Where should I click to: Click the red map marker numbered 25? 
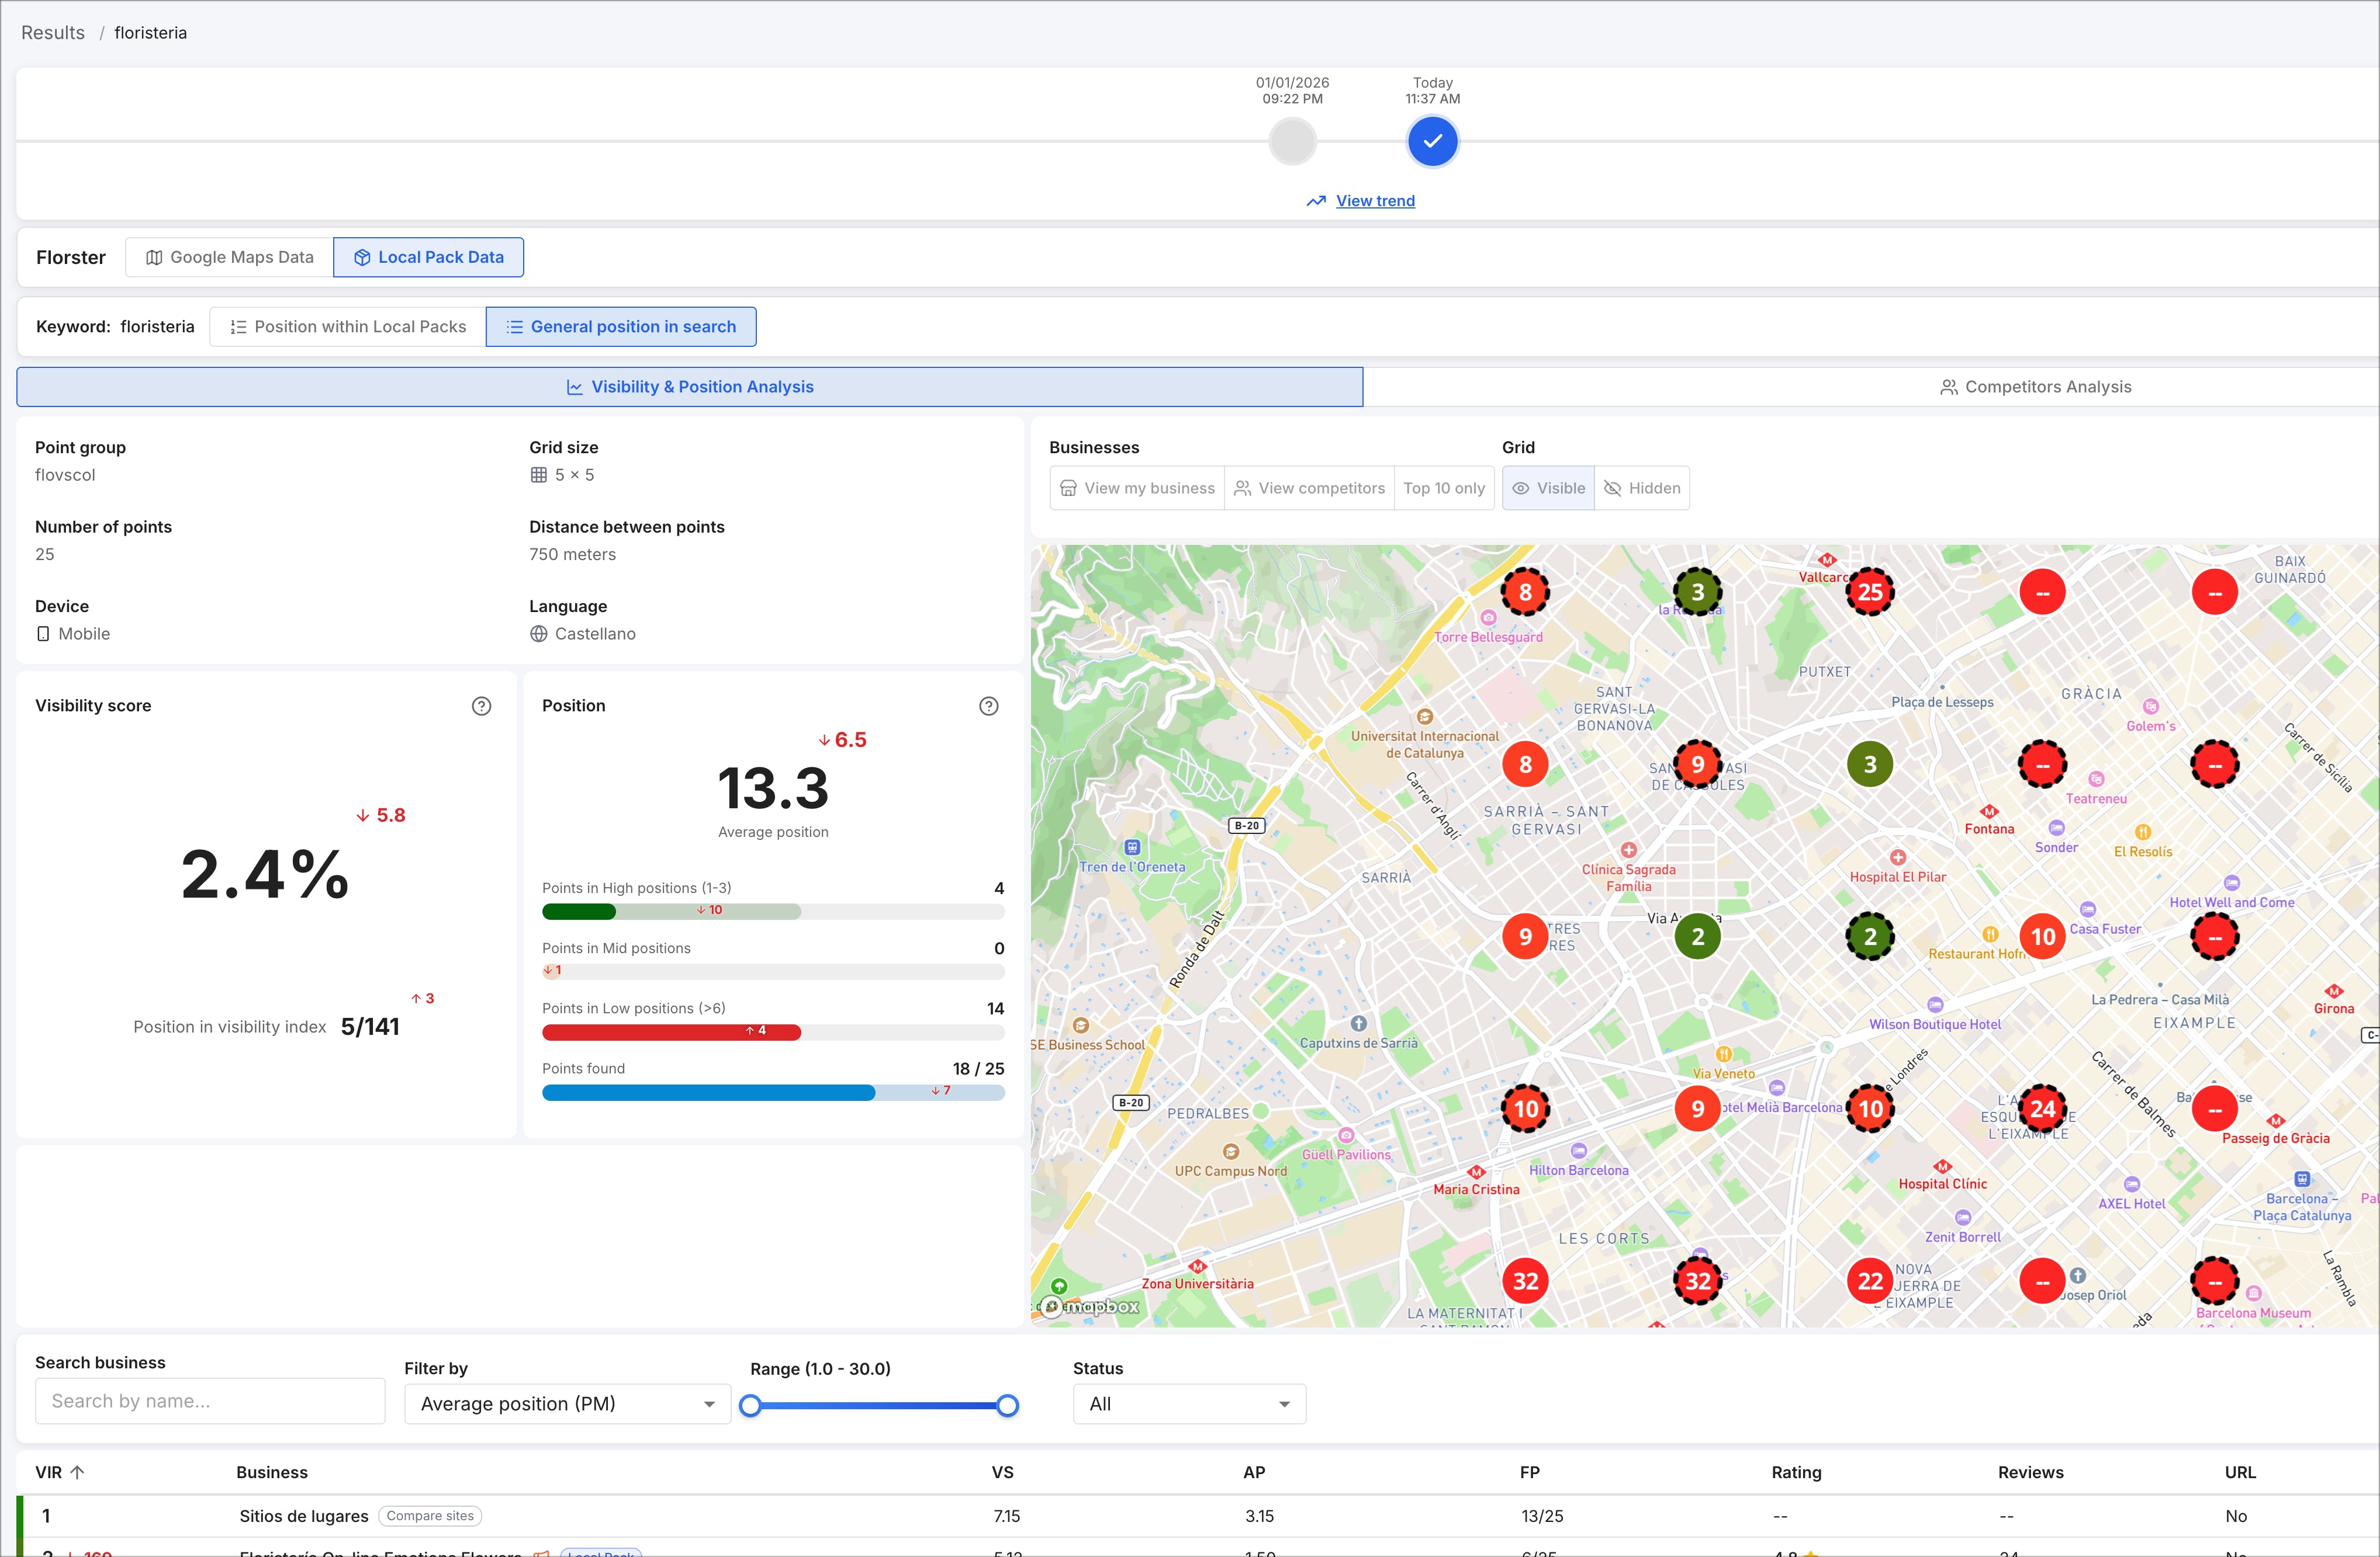[1869, 592]
